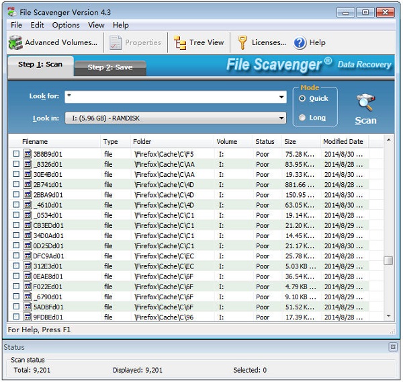Click the 9.10 KB size cell

coord(300,297)
